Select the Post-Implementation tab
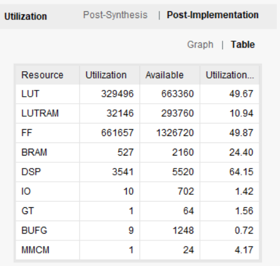The image size is (280, 266). [212, 15]
